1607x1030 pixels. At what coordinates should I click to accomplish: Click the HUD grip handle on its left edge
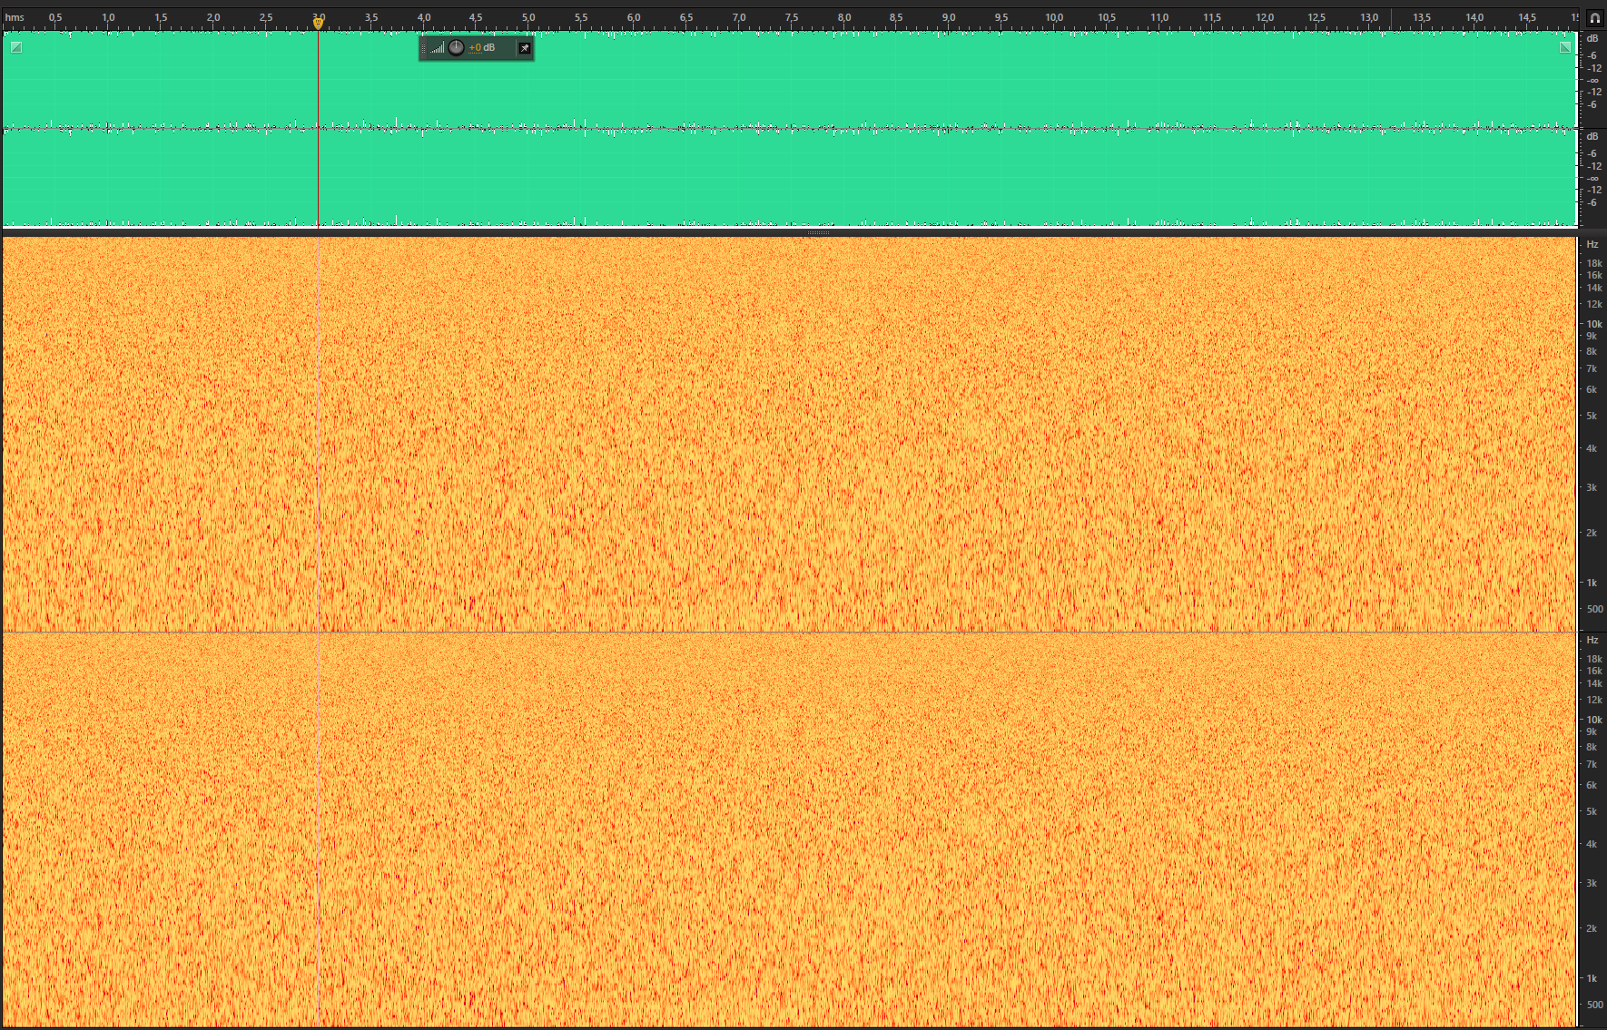(424, 48)
